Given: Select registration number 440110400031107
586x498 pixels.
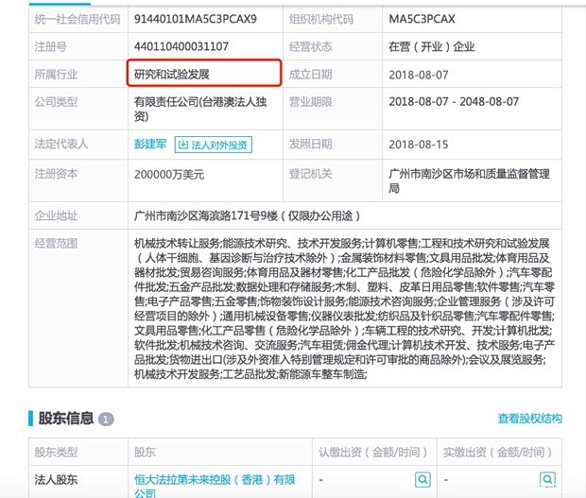Looking at the screenshot, I should [181, 46].
